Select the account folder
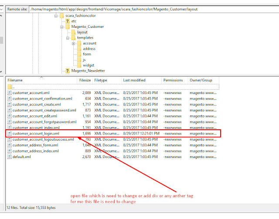The width and height of the screenshot is (279, 219). pos(89,43)
